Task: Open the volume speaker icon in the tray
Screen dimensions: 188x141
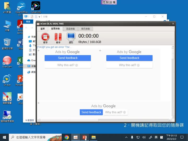Action: (144, 137)
